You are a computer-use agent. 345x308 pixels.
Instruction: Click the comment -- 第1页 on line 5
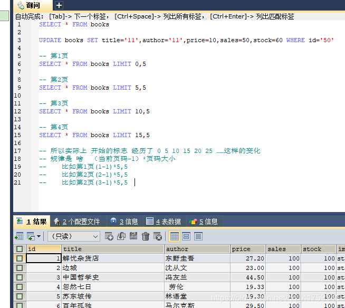tap(54, 56)
